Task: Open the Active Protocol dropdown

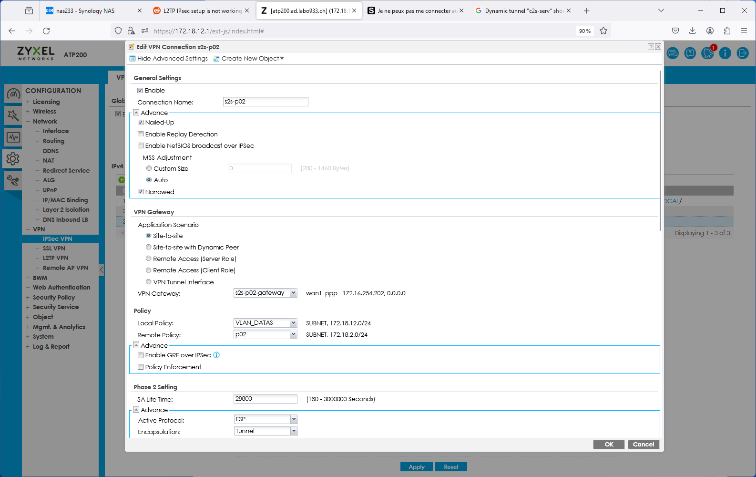Action: click(x=294, y=419)
